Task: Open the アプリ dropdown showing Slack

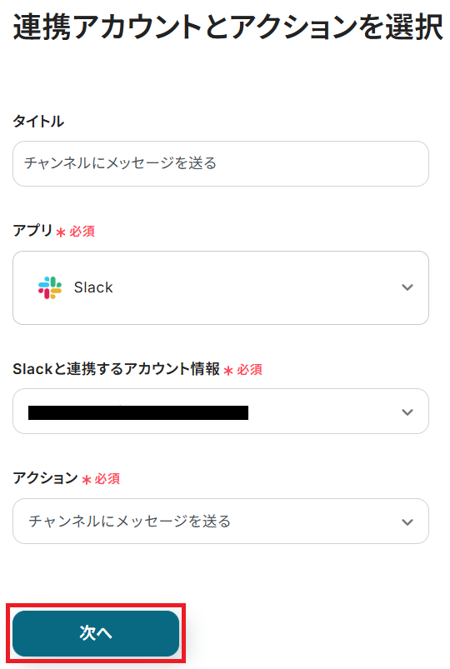Action: (221, 287)
